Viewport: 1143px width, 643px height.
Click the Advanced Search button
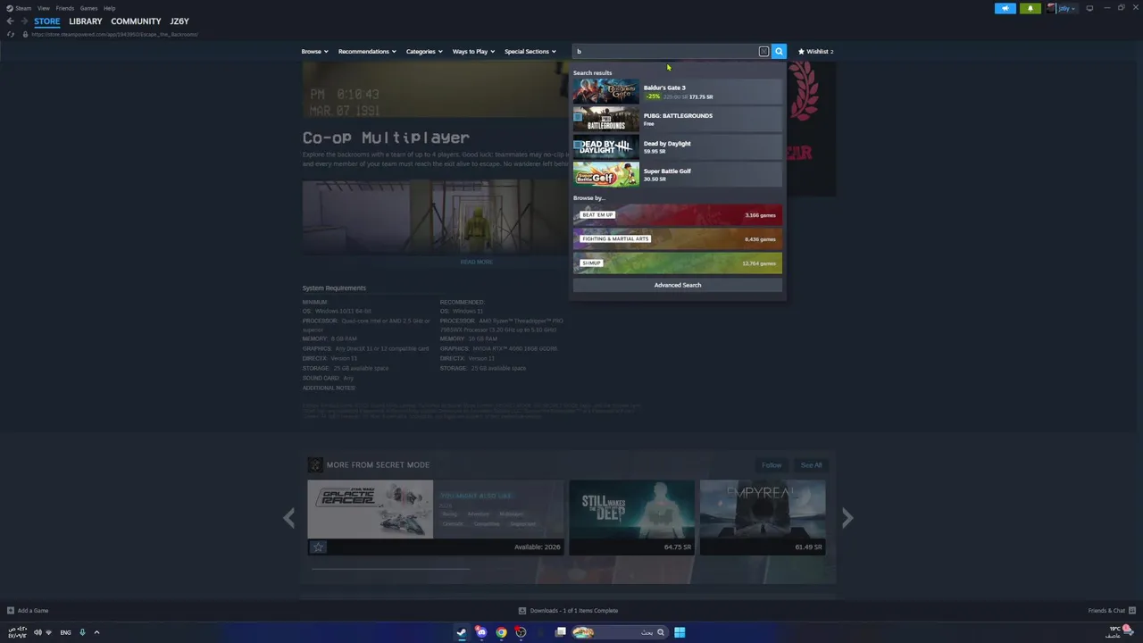pos(678,285)
